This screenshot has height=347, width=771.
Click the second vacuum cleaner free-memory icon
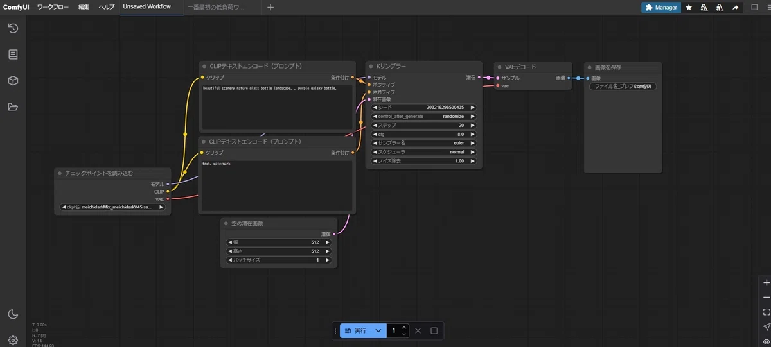(x=720, y=7)
